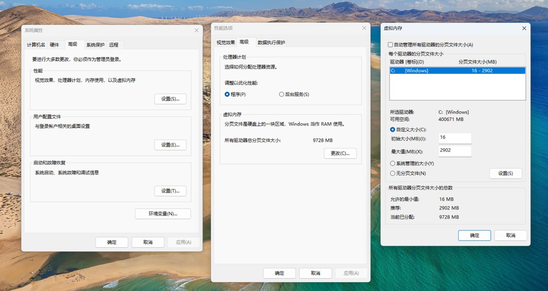Close the 性能选项 dialog window
Viewport: 548px width, 291px height.
(x=364, y=28)
